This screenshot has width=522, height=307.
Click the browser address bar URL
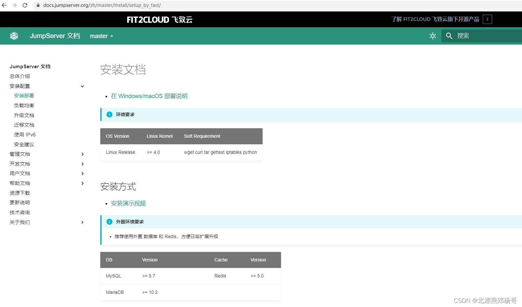[x=102, y=5]
